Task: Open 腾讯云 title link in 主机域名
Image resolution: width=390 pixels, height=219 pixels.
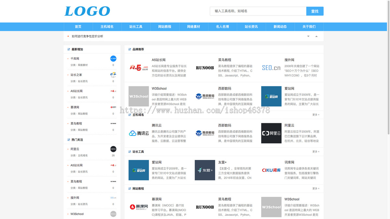Action: point(157,125)
